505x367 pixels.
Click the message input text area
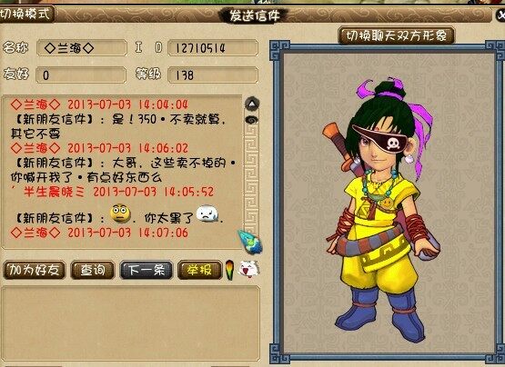click(x=130, y=323)
